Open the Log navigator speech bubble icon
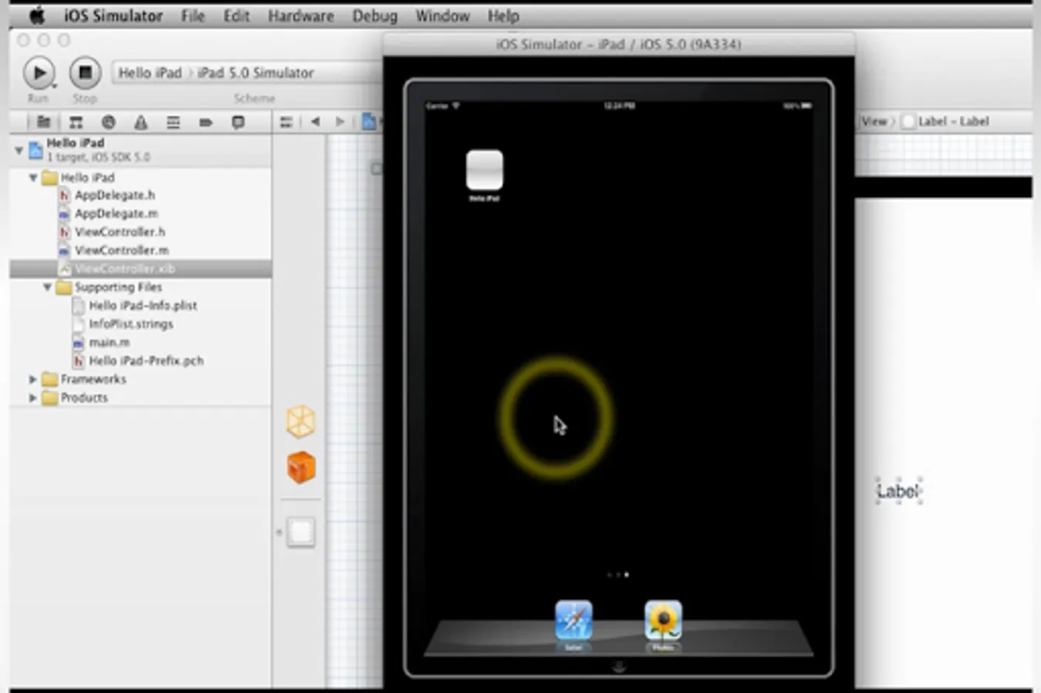Image resolution: width=1041 pixels, height=693 pixels. (238, 122)
